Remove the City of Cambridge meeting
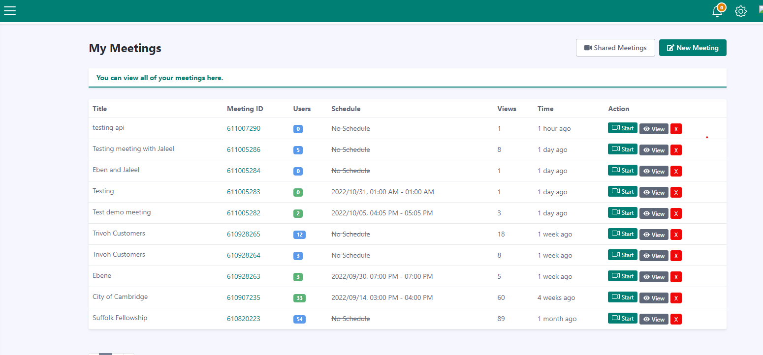 click(x=676, y=298)
